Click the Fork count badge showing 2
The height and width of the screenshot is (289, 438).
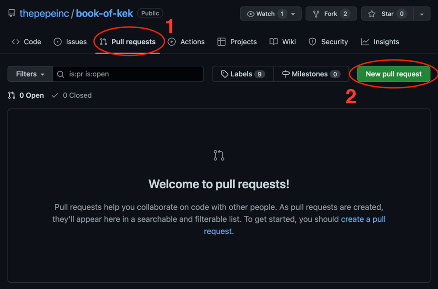(x=345, y=14)
